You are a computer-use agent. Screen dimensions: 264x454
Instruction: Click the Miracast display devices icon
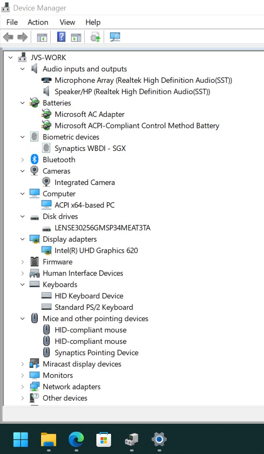tap(34, 364)
